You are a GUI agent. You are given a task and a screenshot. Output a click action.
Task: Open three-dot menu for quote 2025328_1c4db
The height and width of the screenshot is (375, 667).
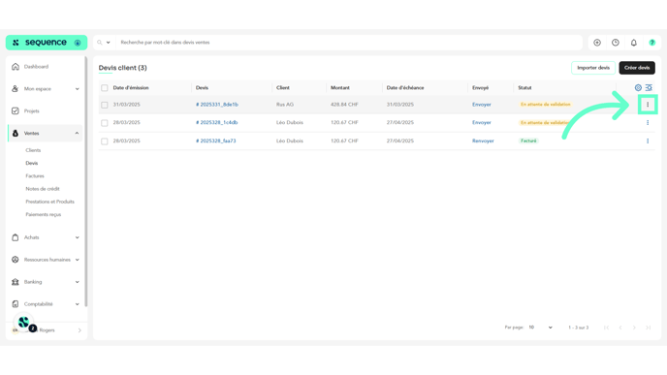click(648, 122)
